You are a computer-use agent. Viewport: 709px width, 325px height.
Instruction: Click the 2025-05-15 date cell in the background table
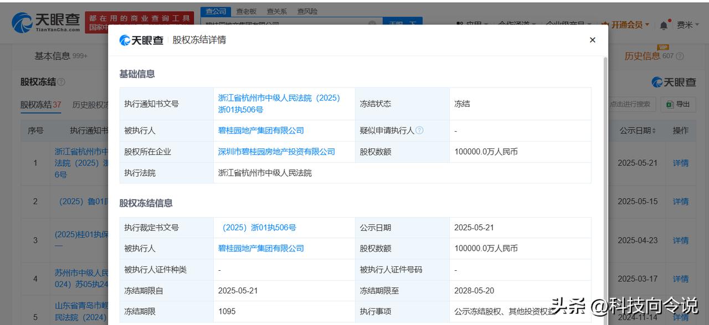click(637, 202)
